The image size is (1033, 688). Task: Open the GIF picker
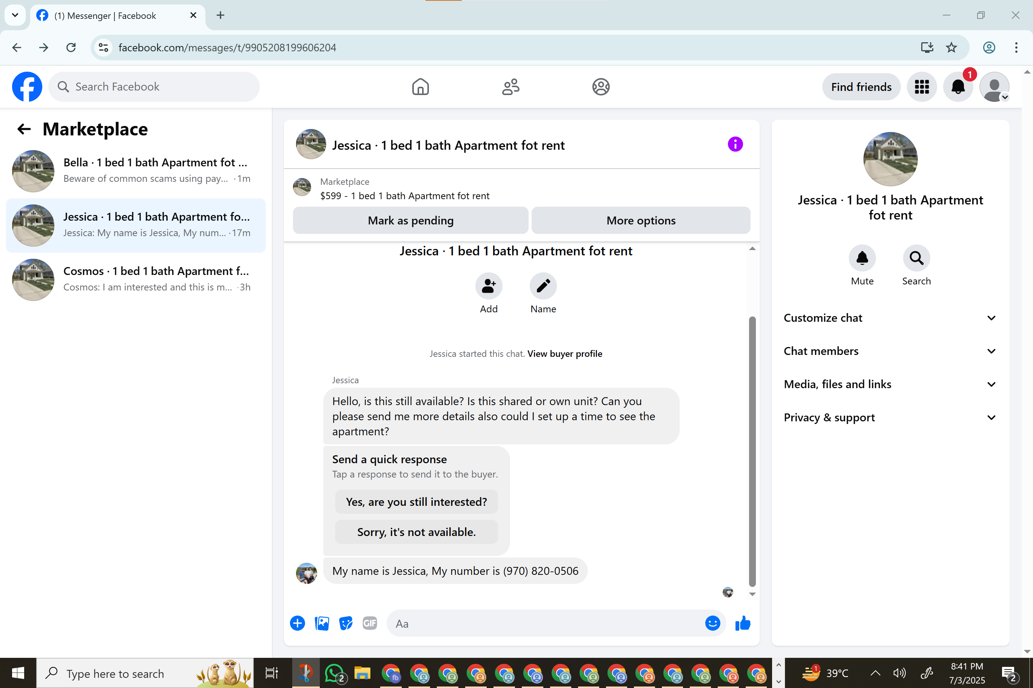[369, 623]
